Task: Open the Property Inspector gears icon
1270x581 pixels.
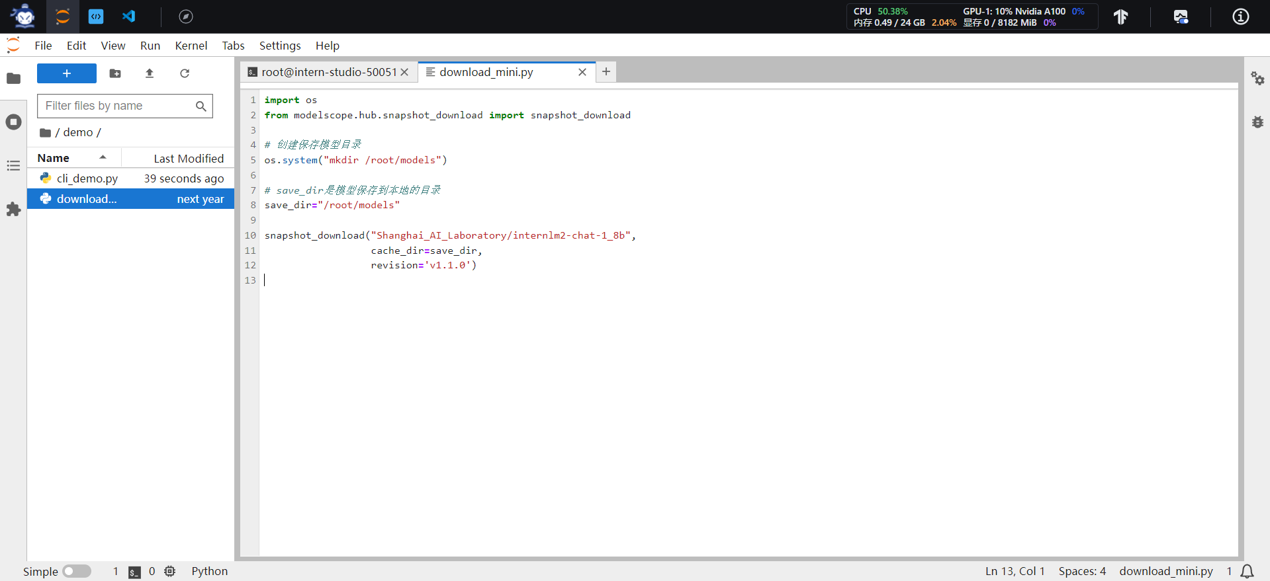Action: pyautogui.click(x=1257, y=79)
